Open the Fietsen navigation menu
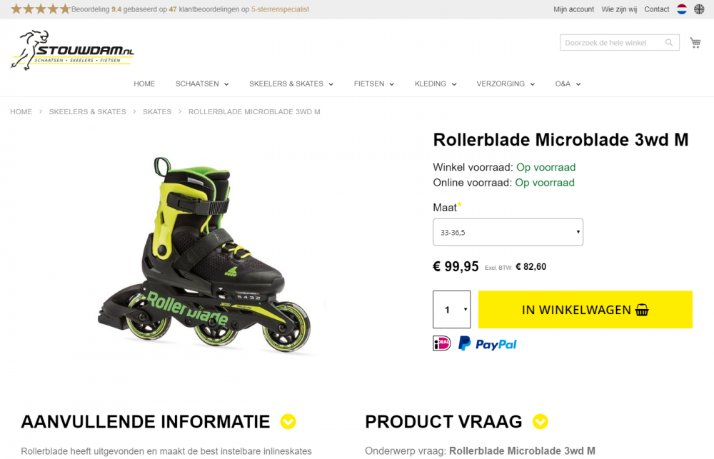The width and height of the screenshot is (714, 459). point(374,84)
